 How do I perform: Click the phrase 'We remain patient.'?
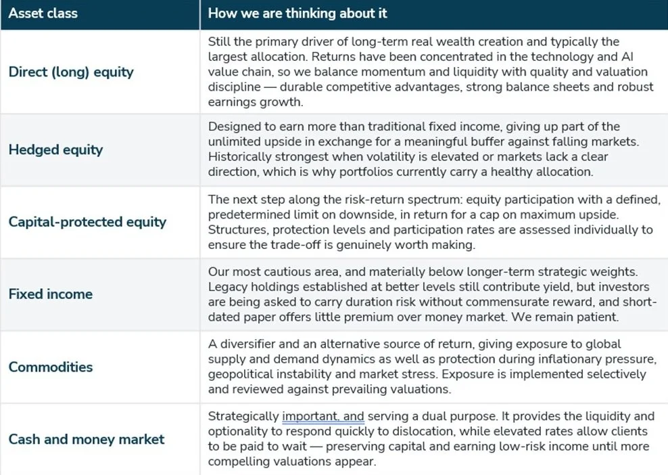tap(565, 317)
